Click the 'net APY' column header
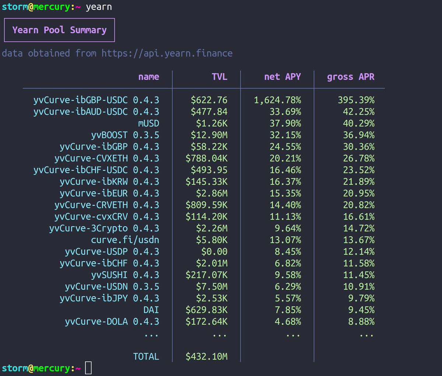 pos(283,77)
